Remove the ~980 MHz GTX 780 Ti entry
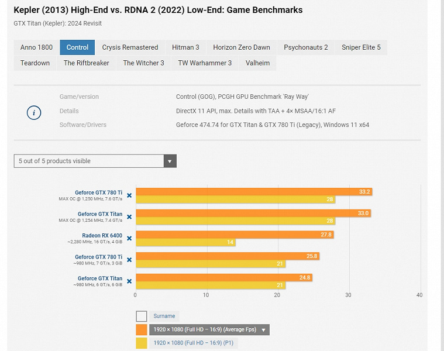This screenshot has width=444, height=351. (x=129, y=260)
